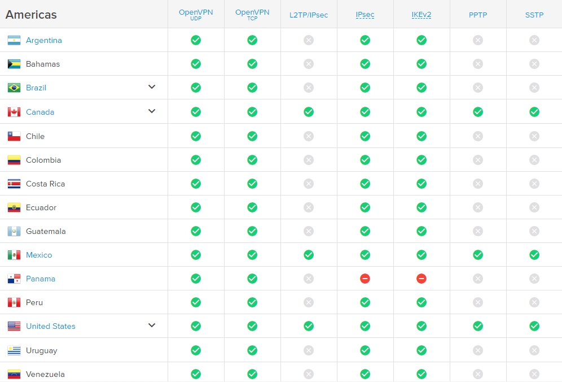Click the IPsec column header
The height and width of the screenshot is (382, 562).
click(x=365, y=15)
